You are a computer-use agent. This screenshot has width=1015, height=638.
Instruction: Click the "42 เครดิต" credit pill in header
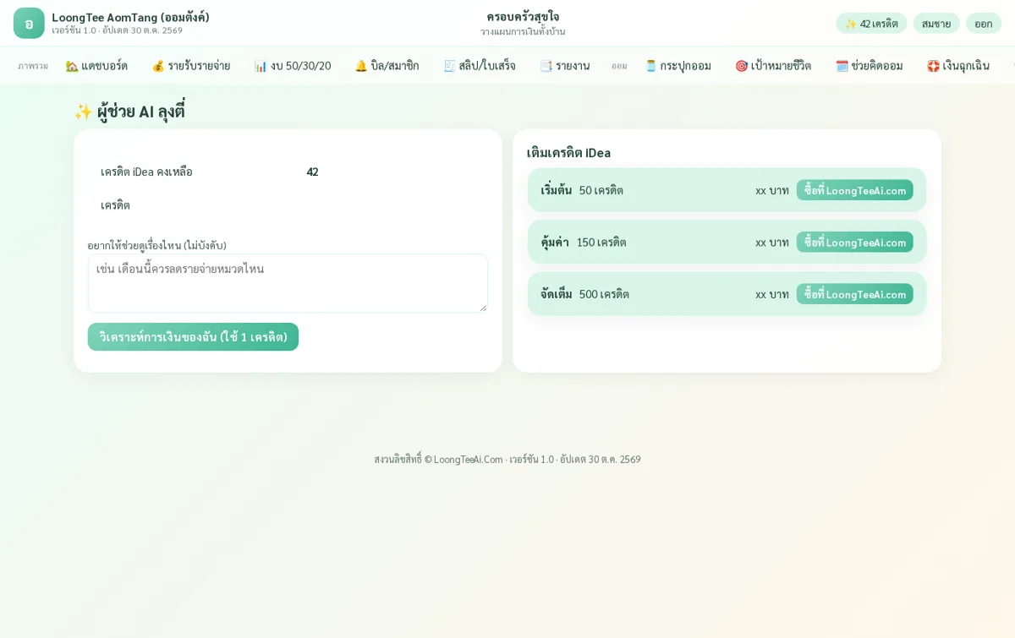point(871,23)
